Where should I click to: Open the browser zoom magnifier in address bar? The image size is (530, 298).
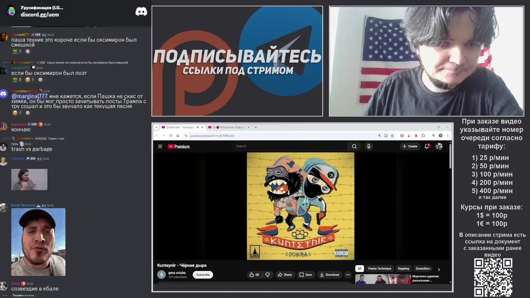coord(379,135)
